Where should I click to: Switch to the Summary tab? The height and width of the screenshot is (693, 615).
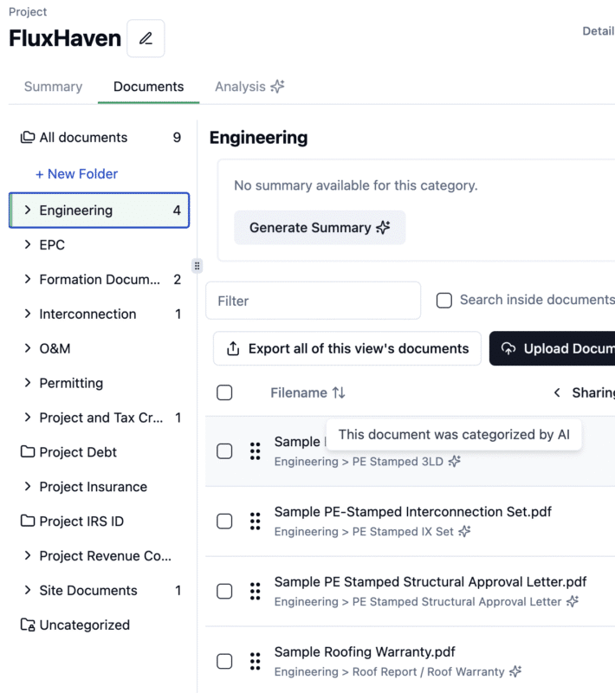(x=53, y=87)
